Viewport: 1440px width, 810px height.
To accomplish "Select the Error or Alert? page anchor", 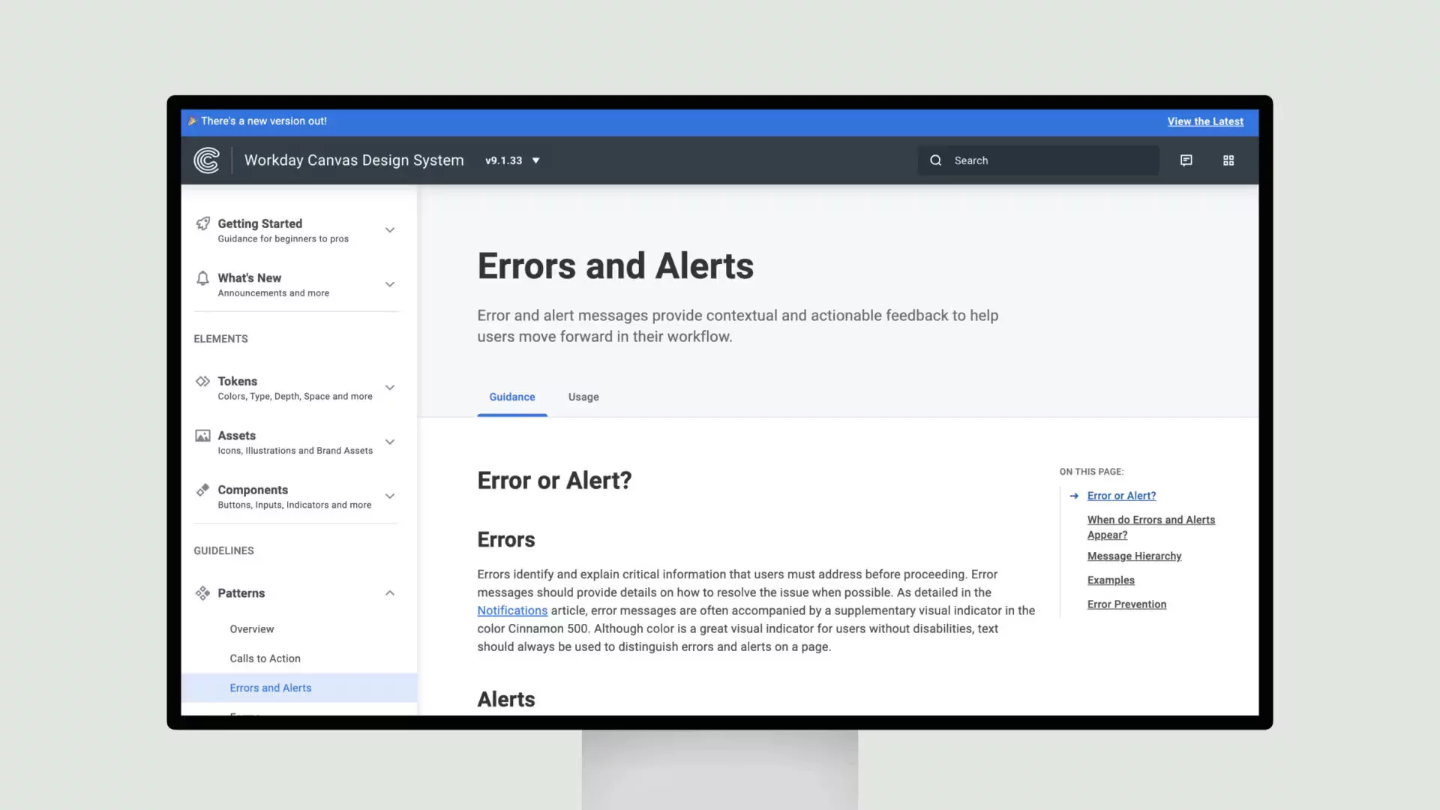I will click(1120, 496).
